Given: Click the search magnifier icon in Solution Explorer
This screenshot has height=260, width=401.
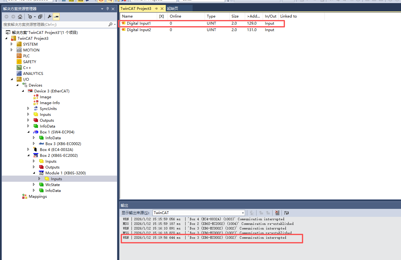Looking at the screenshot, I should [111, 24].
